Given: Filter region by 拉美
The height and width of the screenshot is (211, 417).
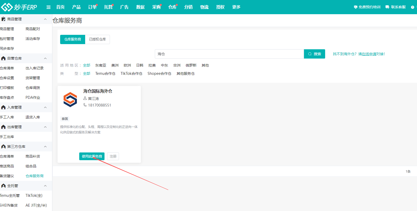Looking at the screenshot, I should [x=152, y=65].
